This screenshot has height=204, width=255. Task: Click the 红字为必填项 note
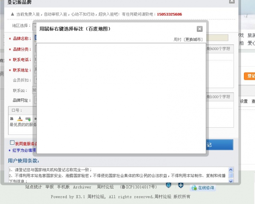pyautogui.click(x=24, y=151)
